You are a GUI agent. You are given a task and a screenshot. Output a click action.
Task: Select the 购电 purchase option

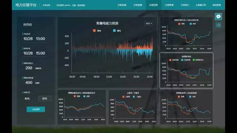tap(27, 99)
